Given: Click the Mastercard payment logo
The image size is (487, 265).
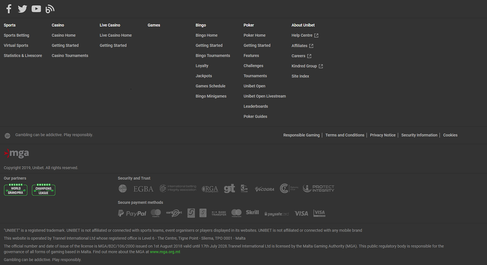Looking at the screenshot, I should coord(236,213).
